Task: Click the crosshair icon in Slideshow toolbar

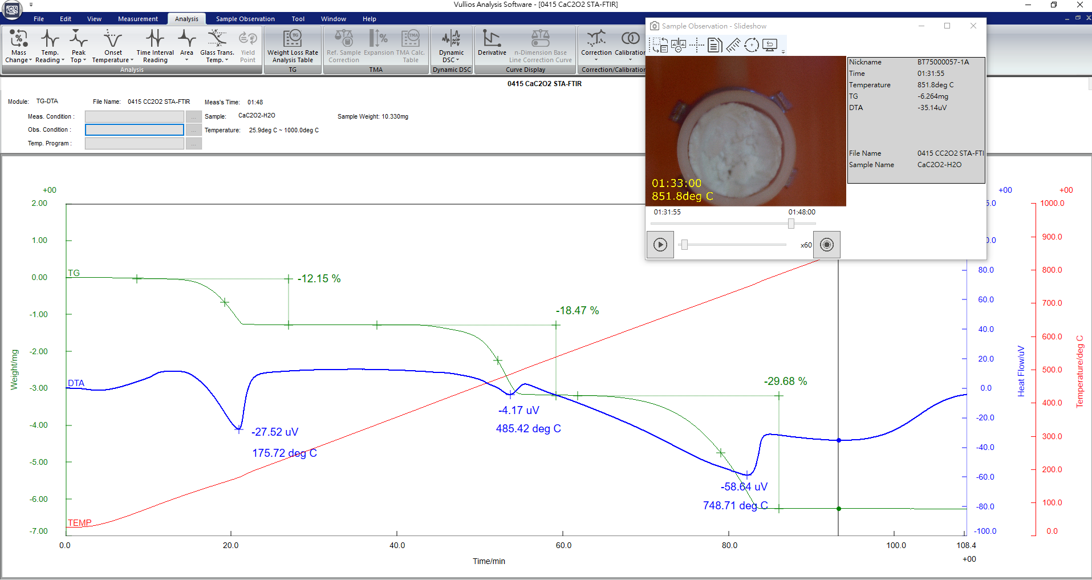Action: click(696, 45)
